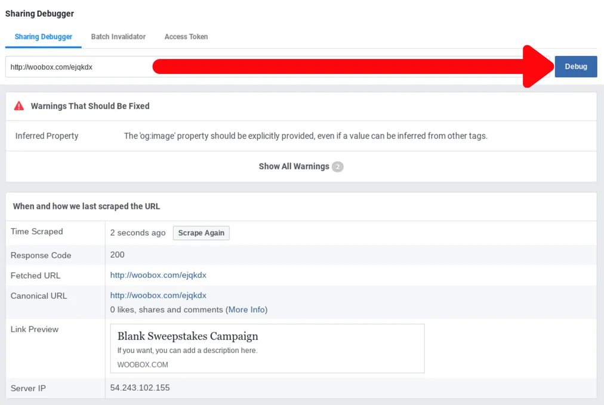Click the og:image warning message text
Viewport: 604px width, 405px height.
pyautogui.click(x=305, y=136)
